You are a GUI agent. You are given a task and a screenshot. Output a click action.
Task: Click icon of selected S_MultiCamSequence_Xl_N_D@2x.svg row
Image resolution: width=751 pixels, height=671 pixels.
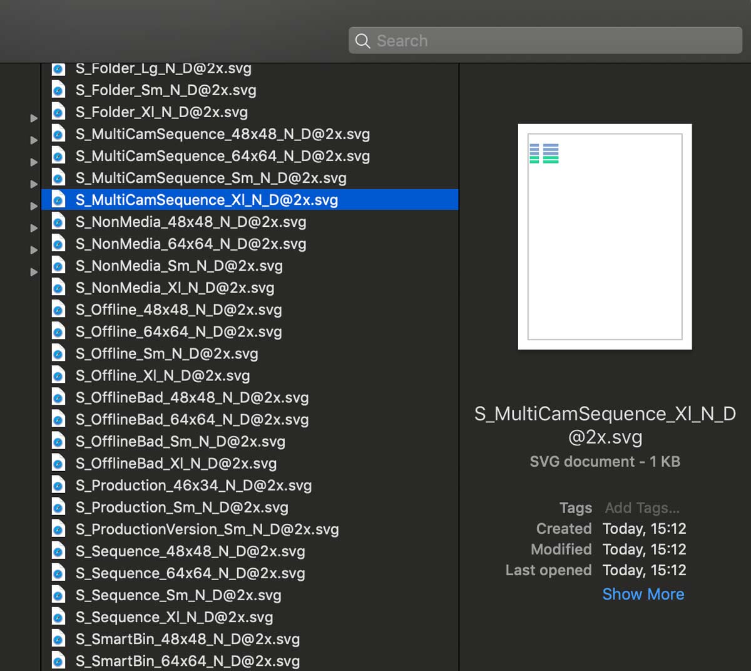point(58,200)
